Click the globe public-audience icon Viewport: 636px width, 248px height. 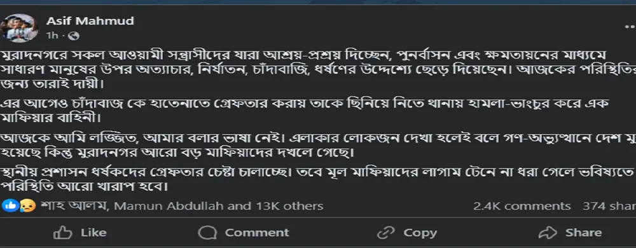tap(74, 36)
